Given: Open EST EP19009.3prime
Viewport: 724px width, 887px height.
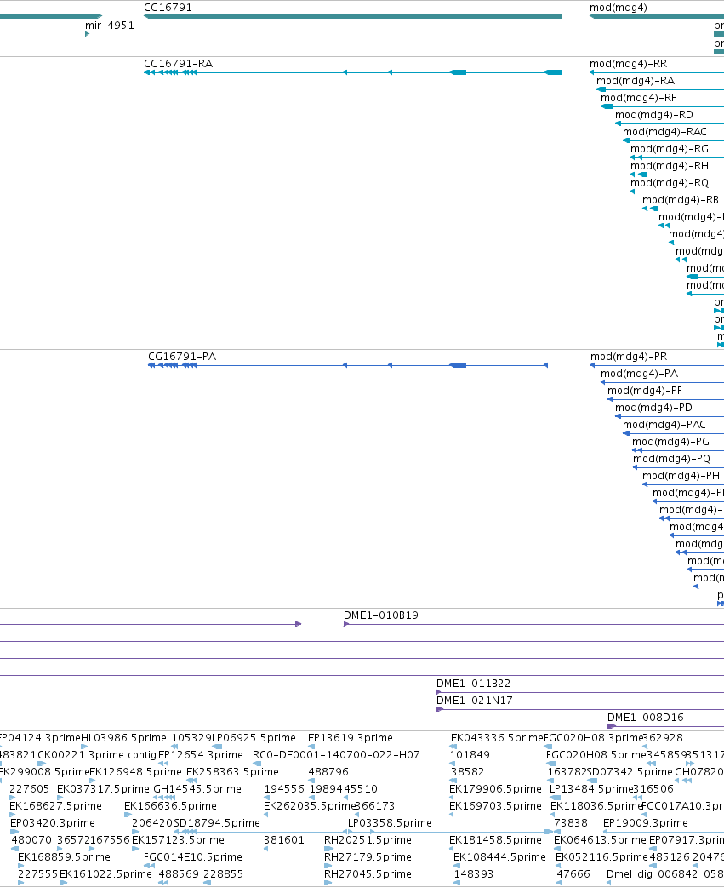Looking at the screenshot, I should coord(646,822).
